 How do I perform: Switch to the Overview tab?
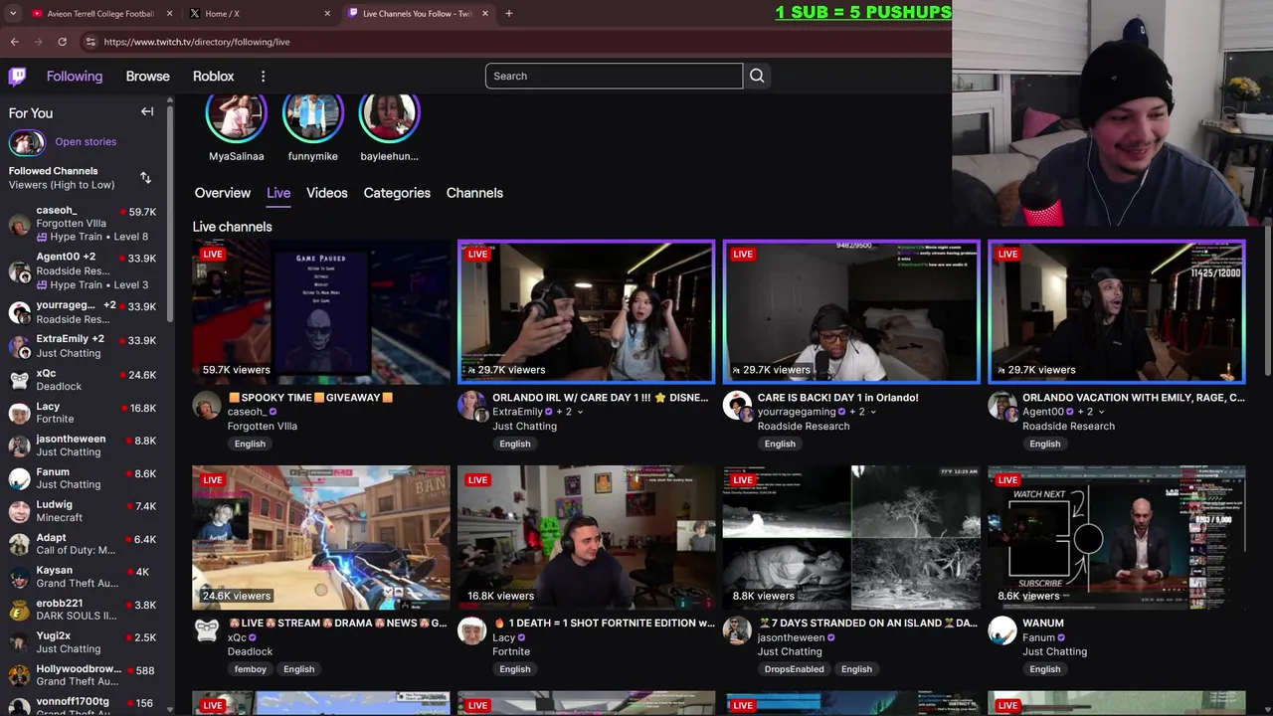[223, 193]
